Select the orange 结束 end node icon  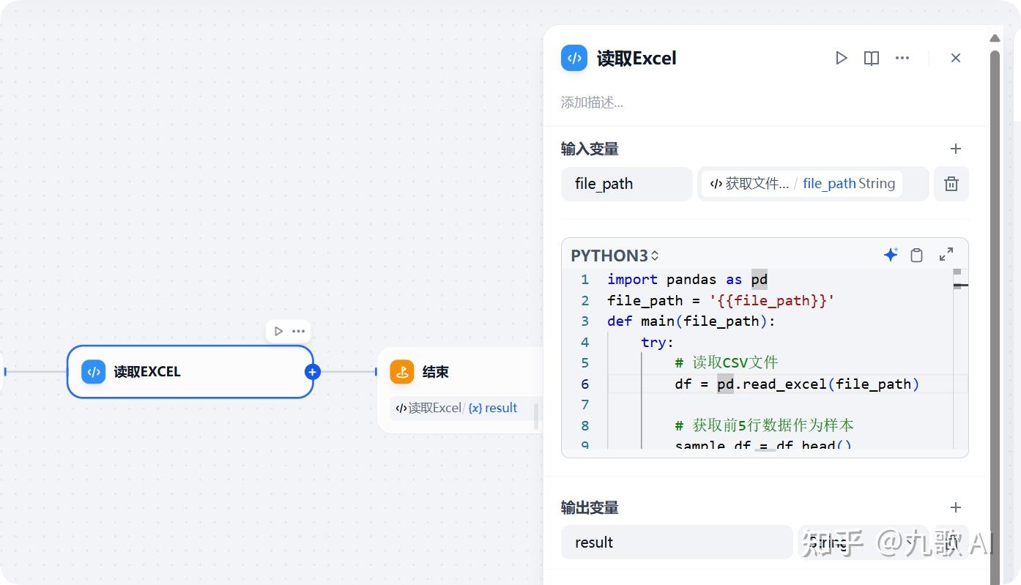[x=401, y=371]
